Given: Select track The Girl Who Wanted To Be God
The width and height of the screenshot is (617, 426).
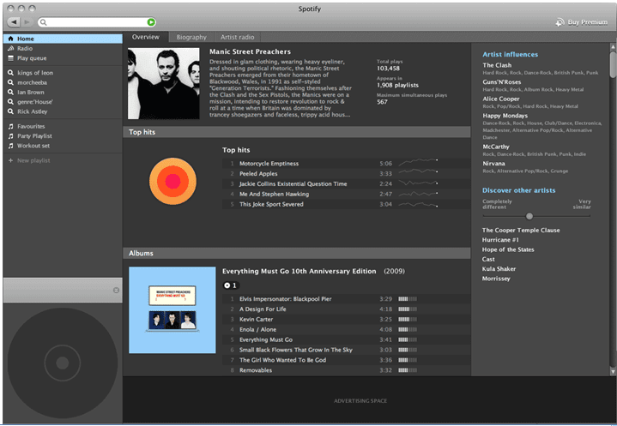Looking at the screenshot, I should (x=347, y=360).
